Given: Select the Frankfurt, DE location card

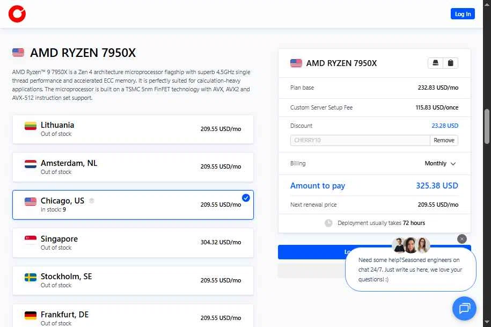Looking at the screenshot, I should [x=133, y=316].
